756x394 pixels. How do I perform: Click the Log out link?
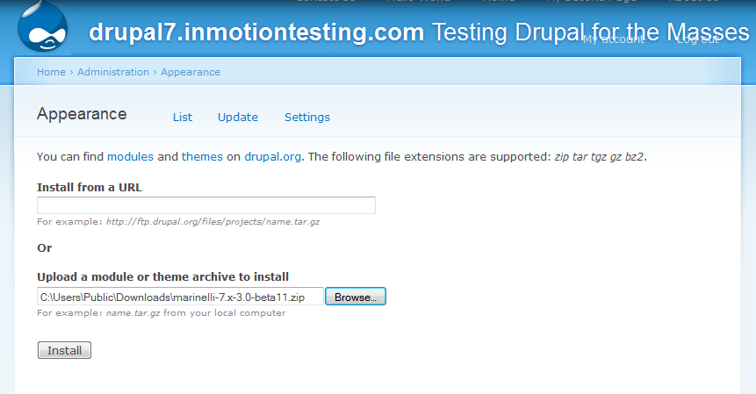(699, 39)
